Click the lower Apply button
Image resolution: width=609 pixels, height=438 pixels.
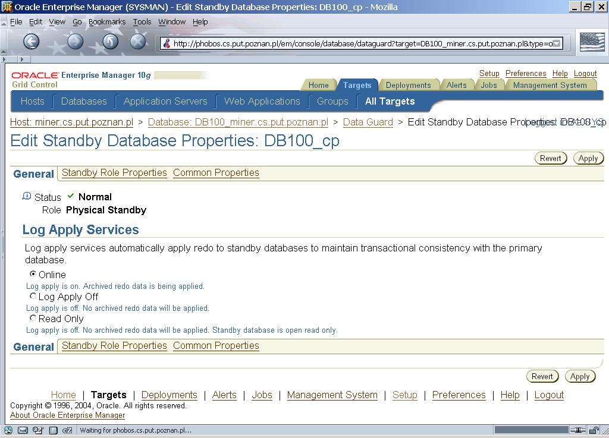(580, 376)
